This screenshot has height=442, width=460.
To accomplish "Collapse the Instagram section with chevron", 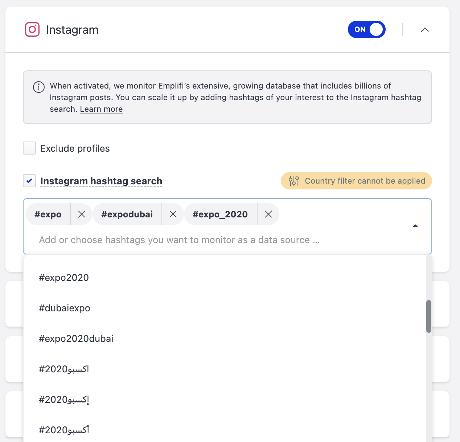I will tap(425, 30).
